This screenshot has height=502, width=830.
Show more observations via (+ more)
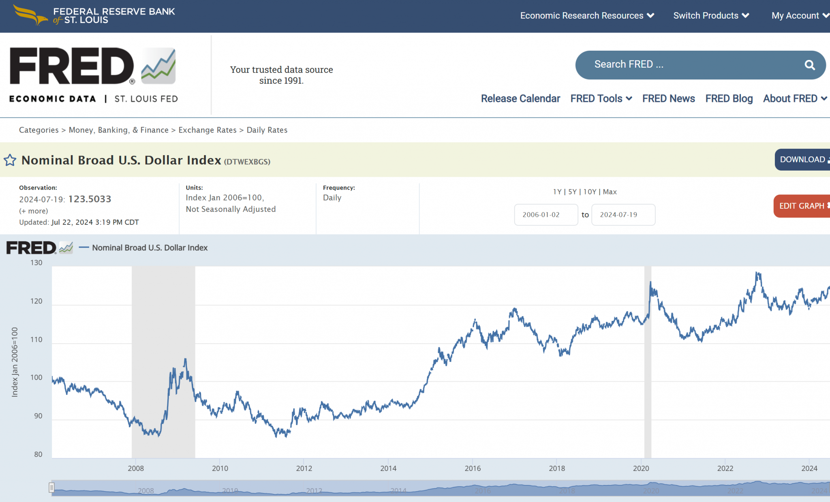click(x=33, y=211)
